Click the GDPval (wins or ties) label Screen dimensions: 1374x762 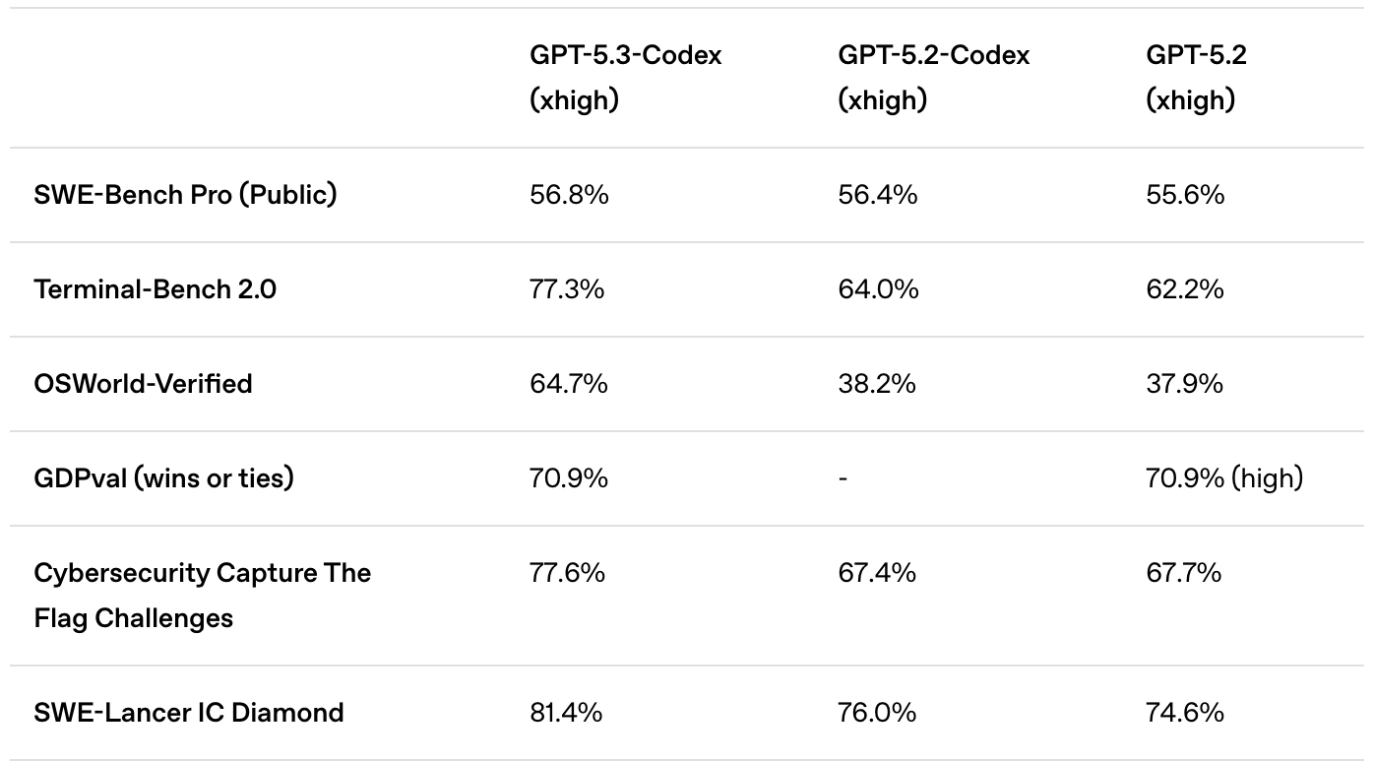(163, 478)
